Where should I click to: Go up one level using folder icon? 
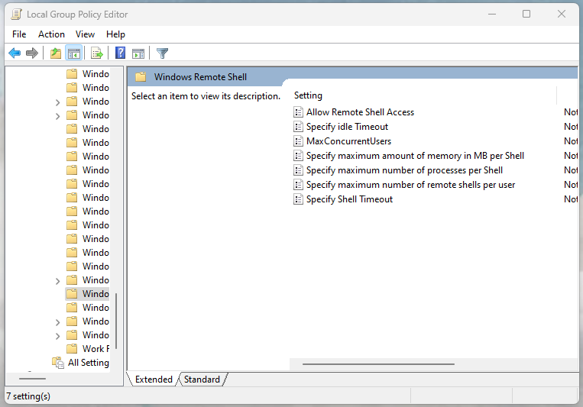pyautogui.click(x=55, y=53)
